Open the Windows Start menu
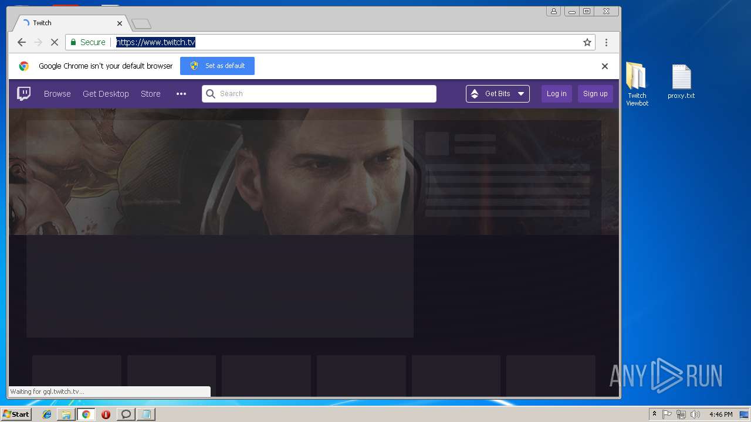Screen dimensions: 751x422 click(16, 414)
